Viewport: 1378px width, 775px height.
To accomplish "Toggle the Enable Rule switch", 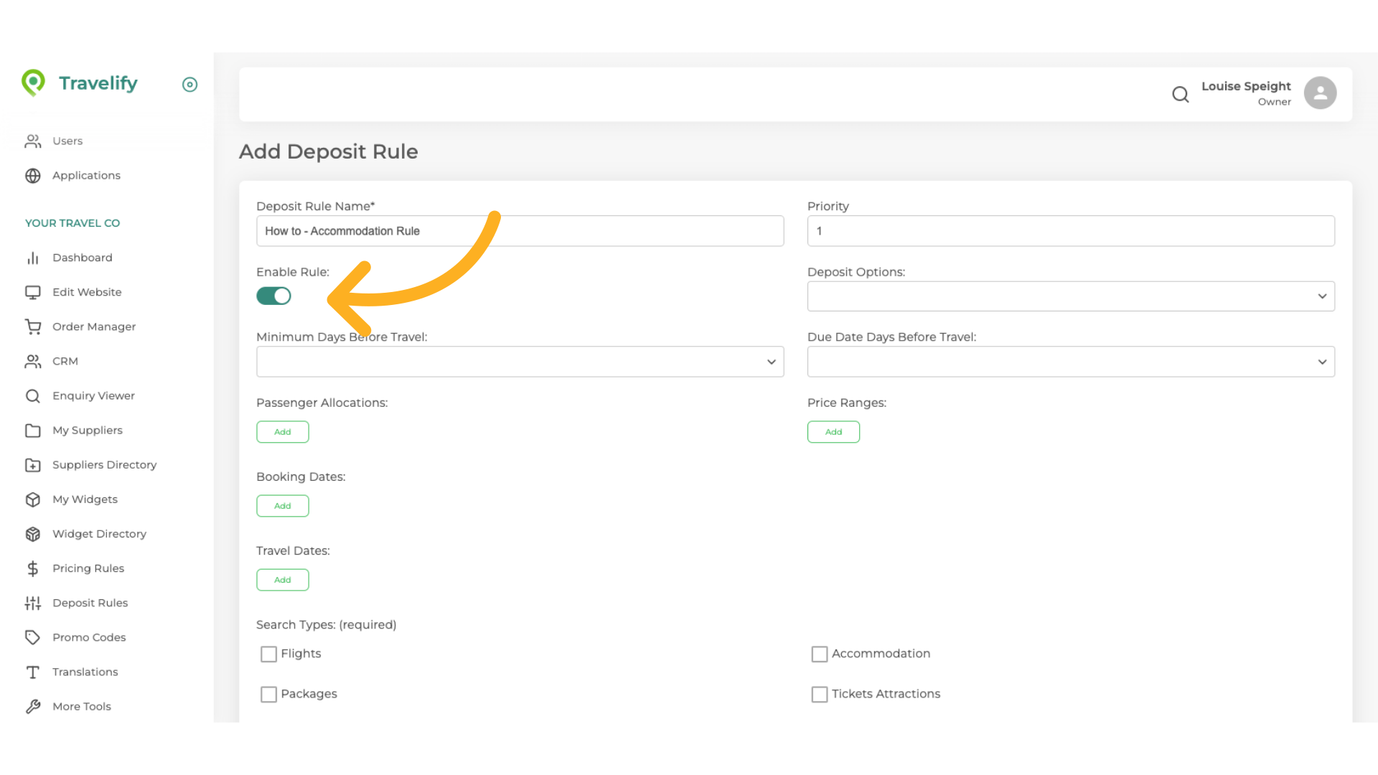I will (x=273, y=296).
